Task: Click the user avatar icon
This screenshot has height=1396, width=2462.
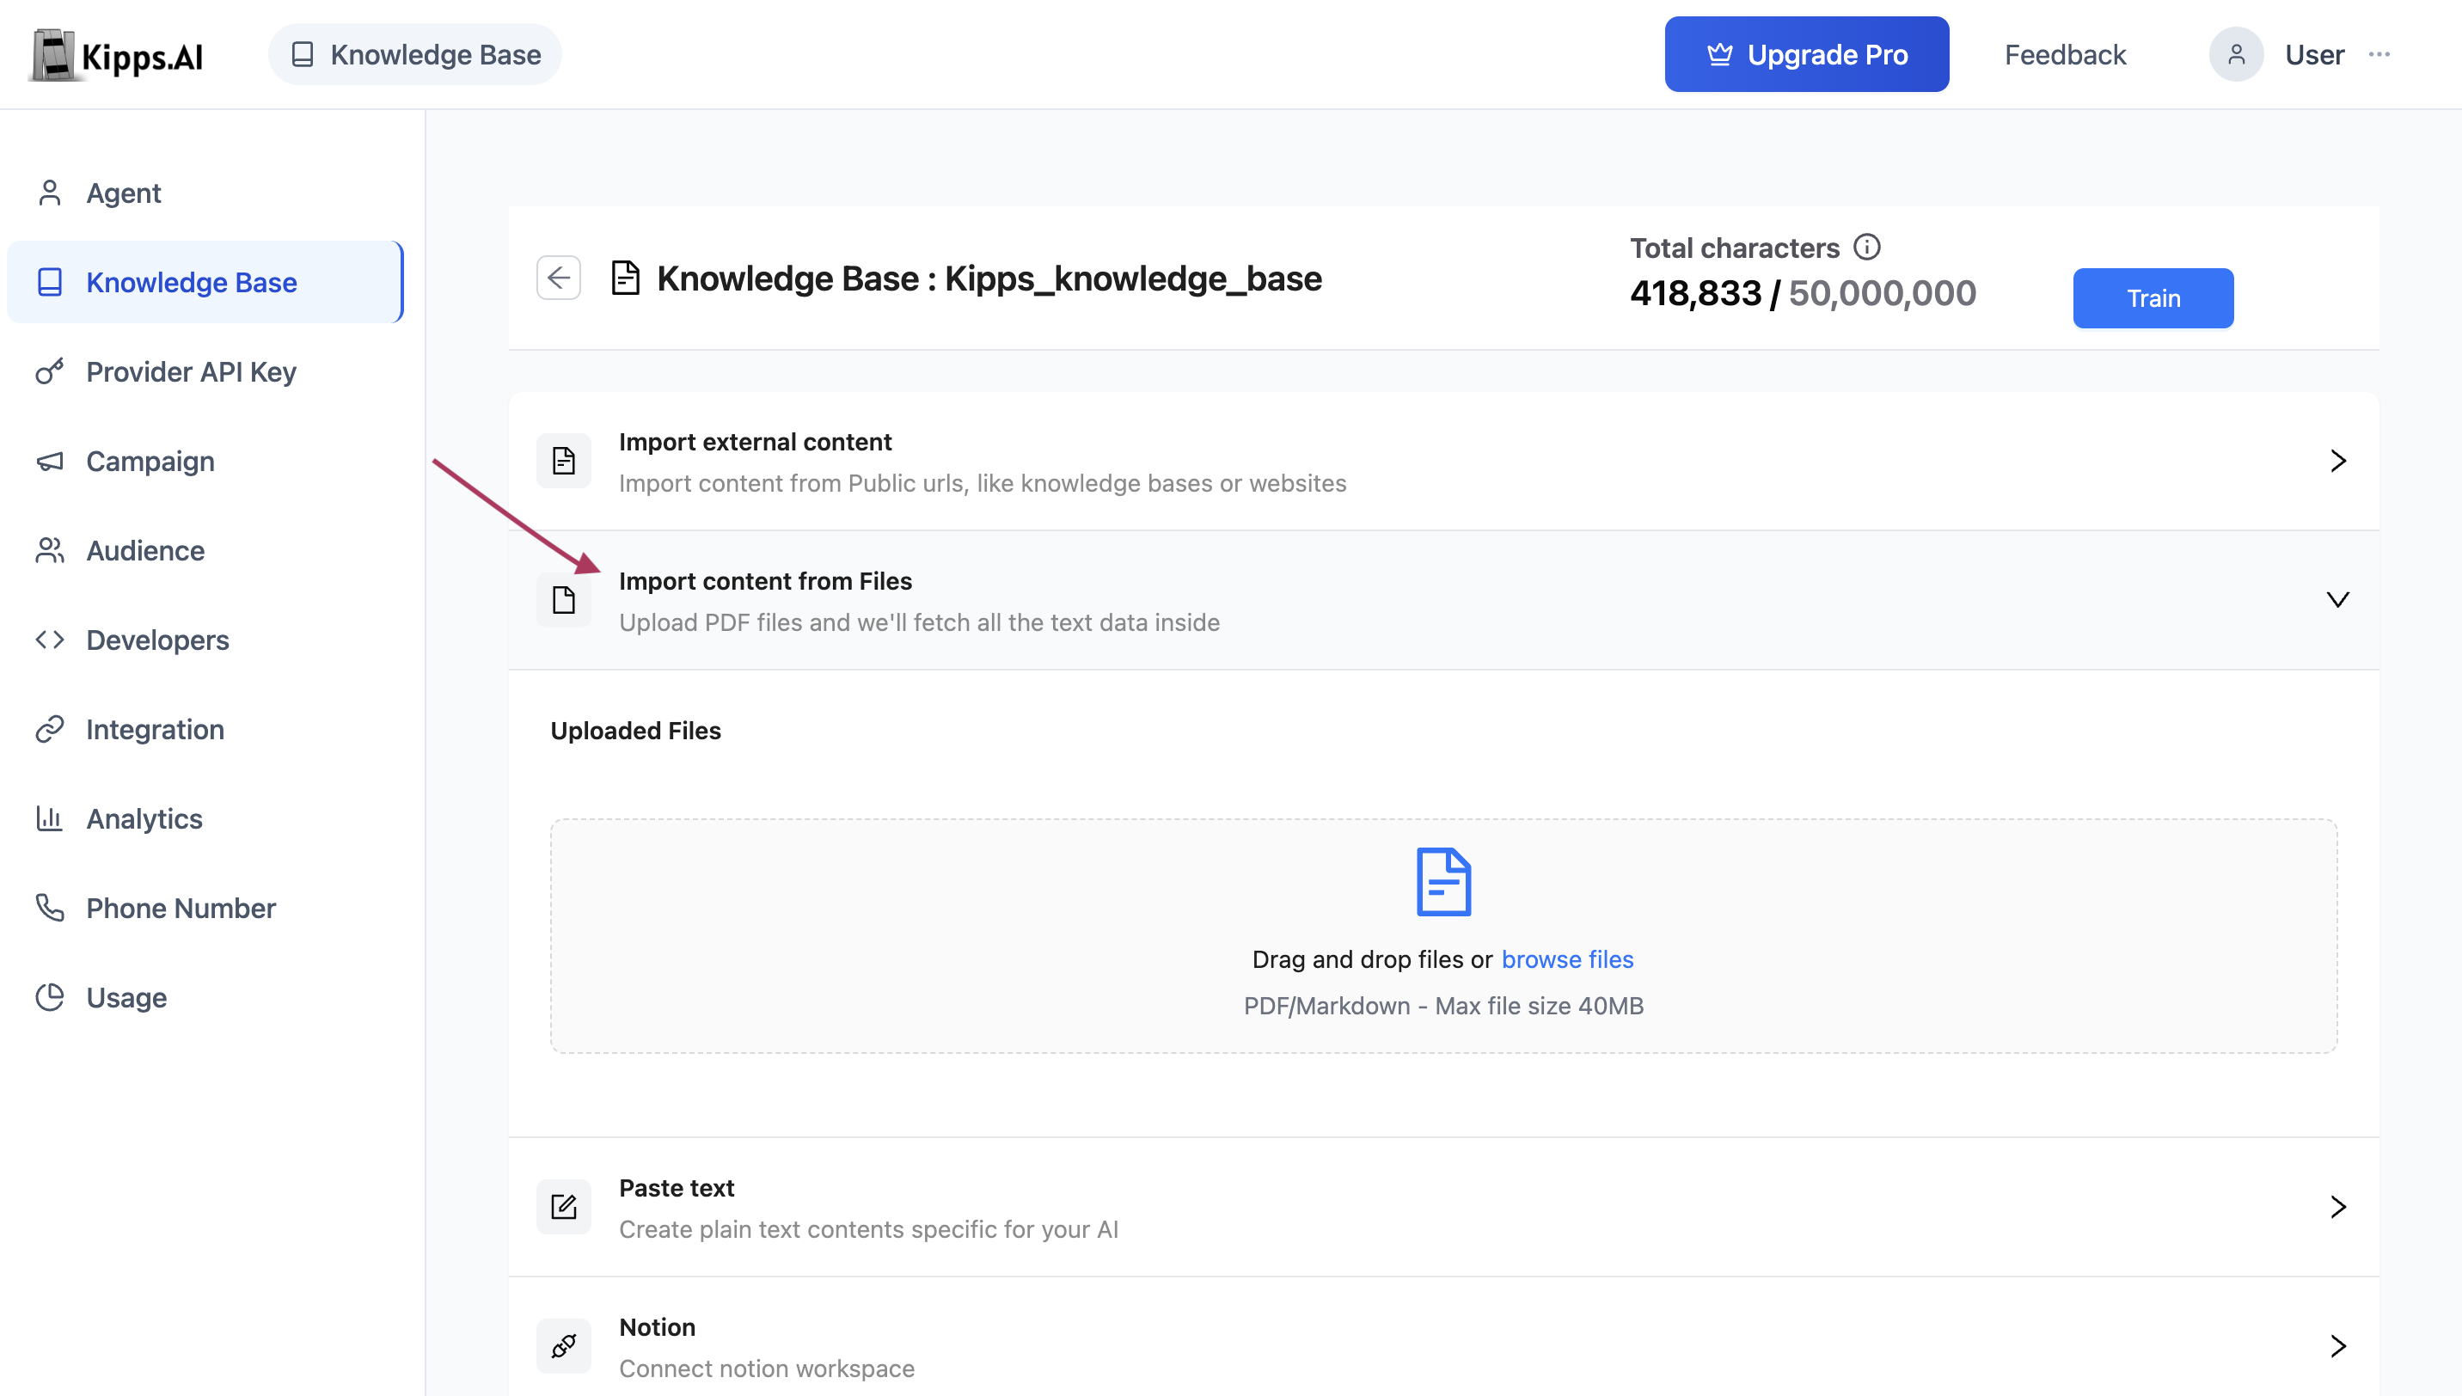Action: click(2236, 55)
